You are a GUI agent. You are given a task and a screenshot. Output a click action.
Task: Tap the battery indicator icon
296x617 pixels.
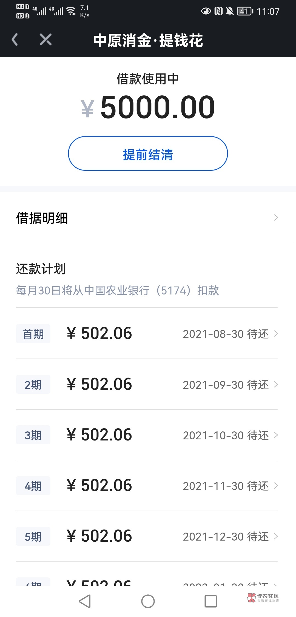pyautogui.click(x=245, y=11)
